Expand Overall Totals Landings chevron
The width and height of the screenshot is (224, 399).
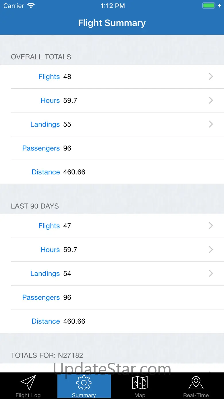211,124
